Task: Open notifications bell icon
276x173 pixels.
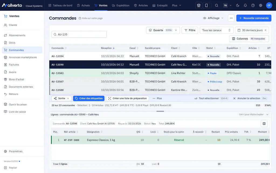Action: (245, 5)
